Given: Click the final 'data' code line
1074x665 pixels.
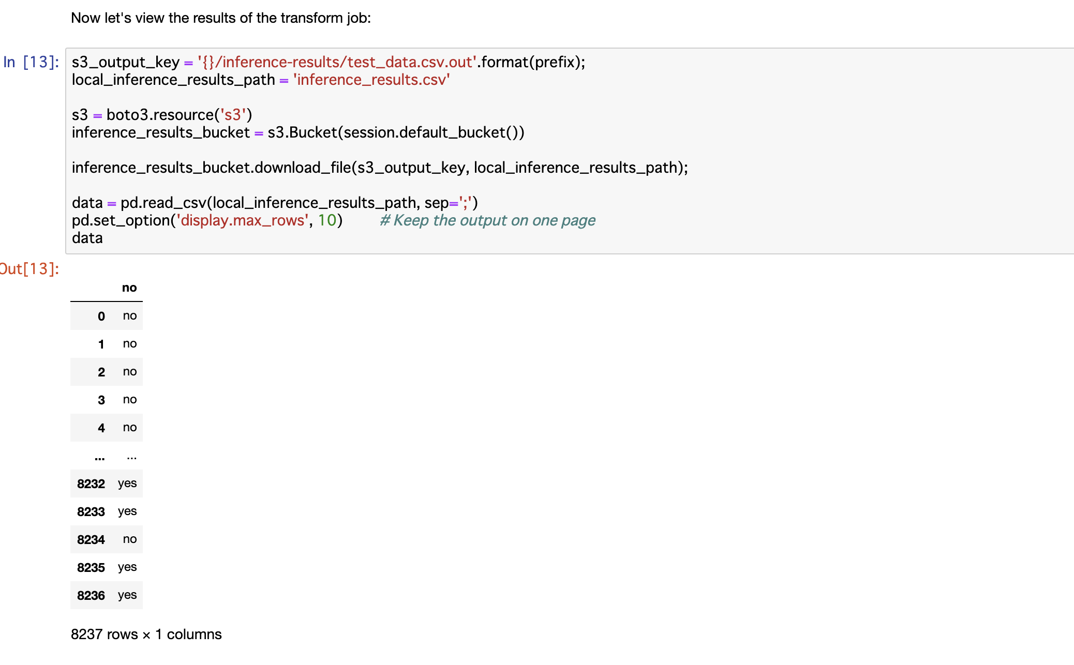Looking at the screenshot, I should click(87, 238).
